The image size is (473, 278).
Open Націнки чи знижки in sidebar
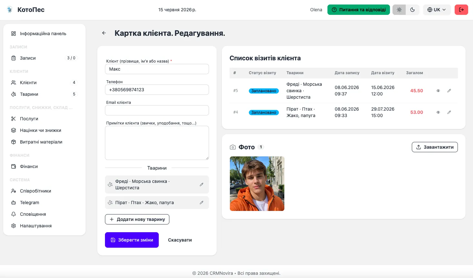pyautogui.click(x=44, y=130)
